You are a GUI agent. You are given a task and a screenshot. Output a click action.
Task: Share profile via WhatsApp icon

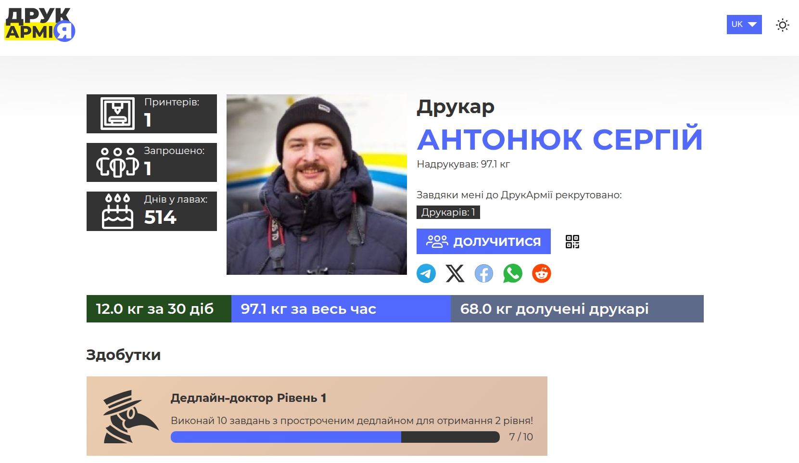(513, 273)
